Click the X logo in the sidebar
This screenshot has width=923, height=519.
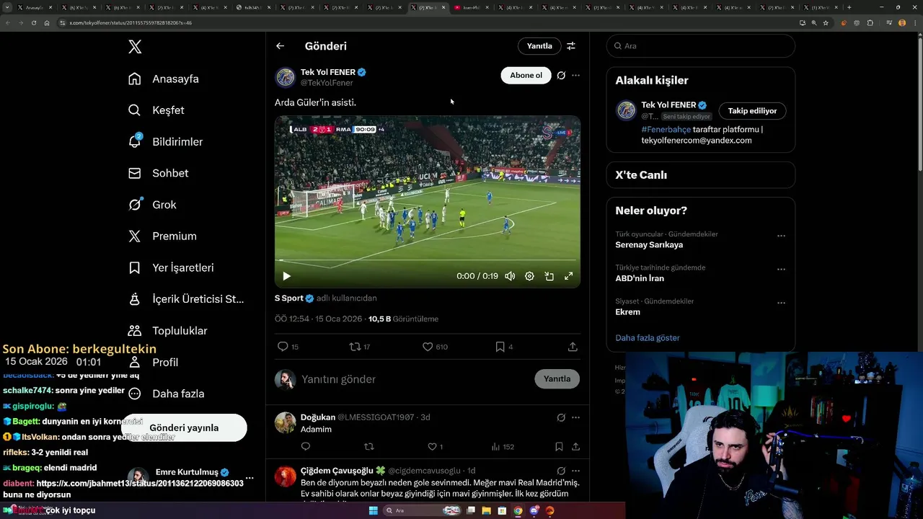click(135, 47)
